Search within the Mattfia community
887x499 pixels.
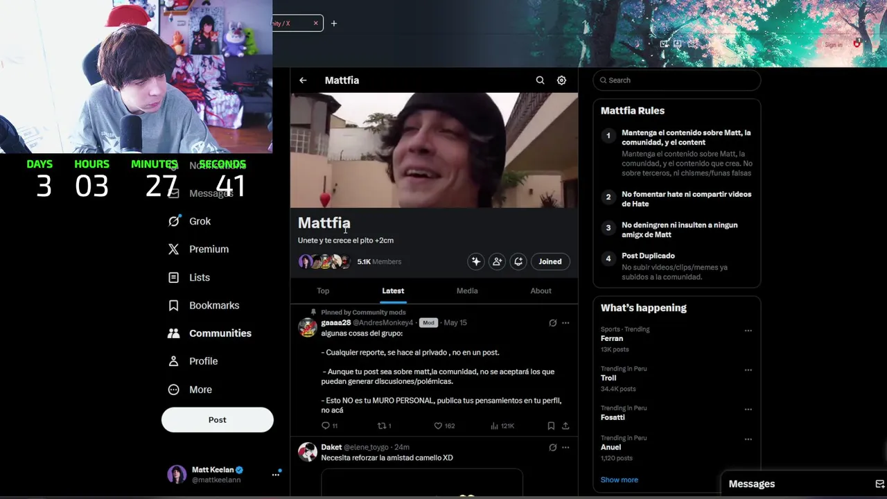pos(540,80)
